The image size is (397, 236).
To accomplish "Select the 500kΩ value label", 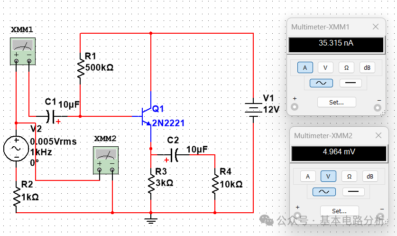I will point(99,67).
